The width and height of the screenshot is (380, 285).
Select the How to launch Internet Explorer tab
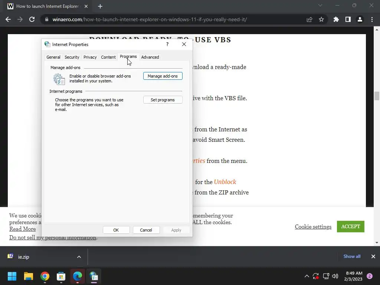(47, 7)
